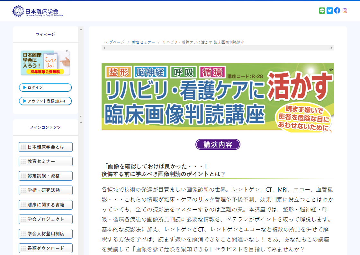Open the LINE social icon
The width and height of the screenshot is (360, 255).
coord(322,11)
